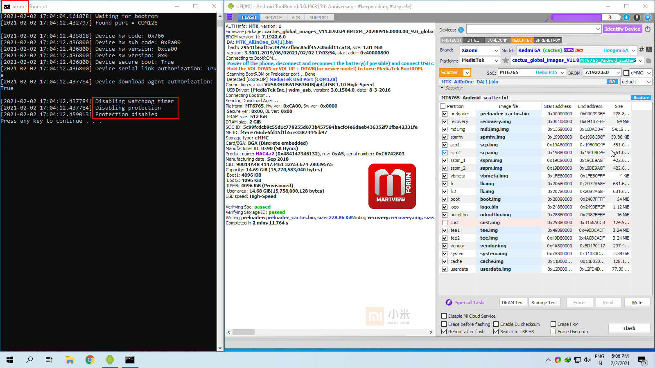Click the black USB plug icon
This screenshot has height=368, width=655.
(637, 17)
